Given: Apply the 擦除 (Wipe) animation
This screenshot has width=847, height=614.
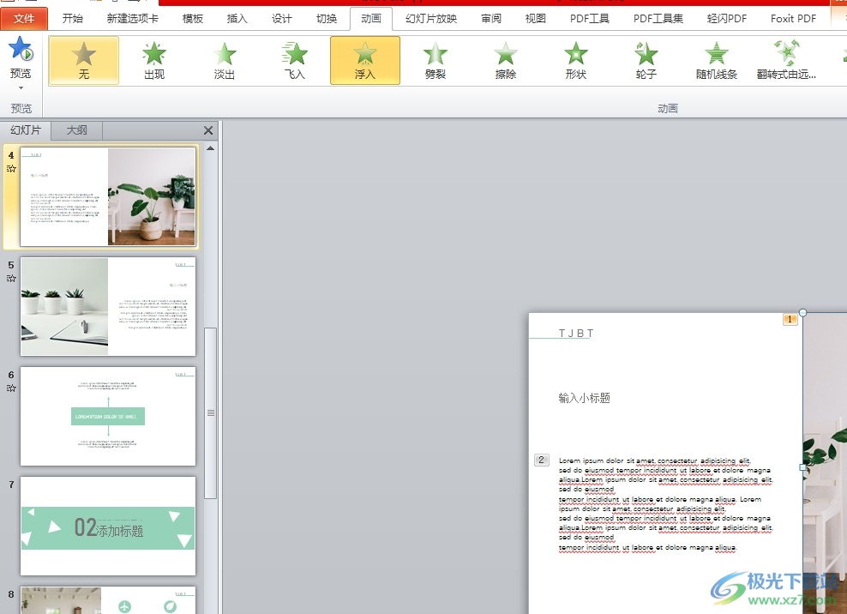Looking at the screenshot, I should point(506,60).
